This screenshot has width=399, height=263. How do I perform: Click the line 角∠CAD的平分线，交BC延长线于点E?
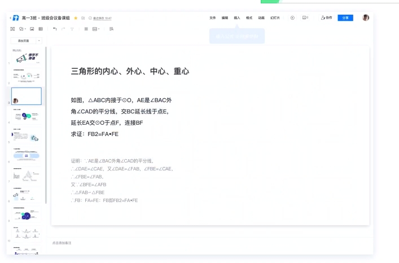click(120, 111)
